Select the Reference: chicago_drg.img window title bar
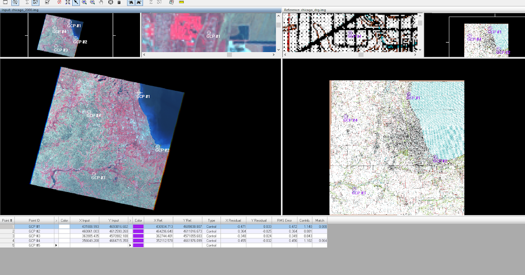This screenshot has width=525, height=275. click(306, 10)
